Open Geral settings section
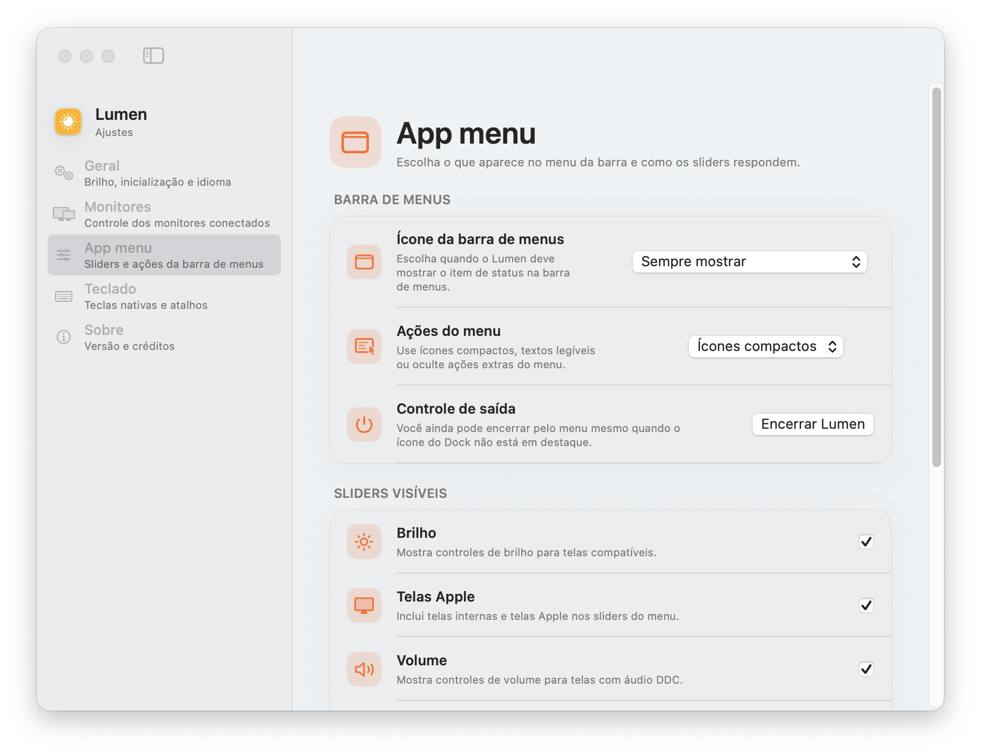Viewport: 981px width, 756px height. point(164,173)
